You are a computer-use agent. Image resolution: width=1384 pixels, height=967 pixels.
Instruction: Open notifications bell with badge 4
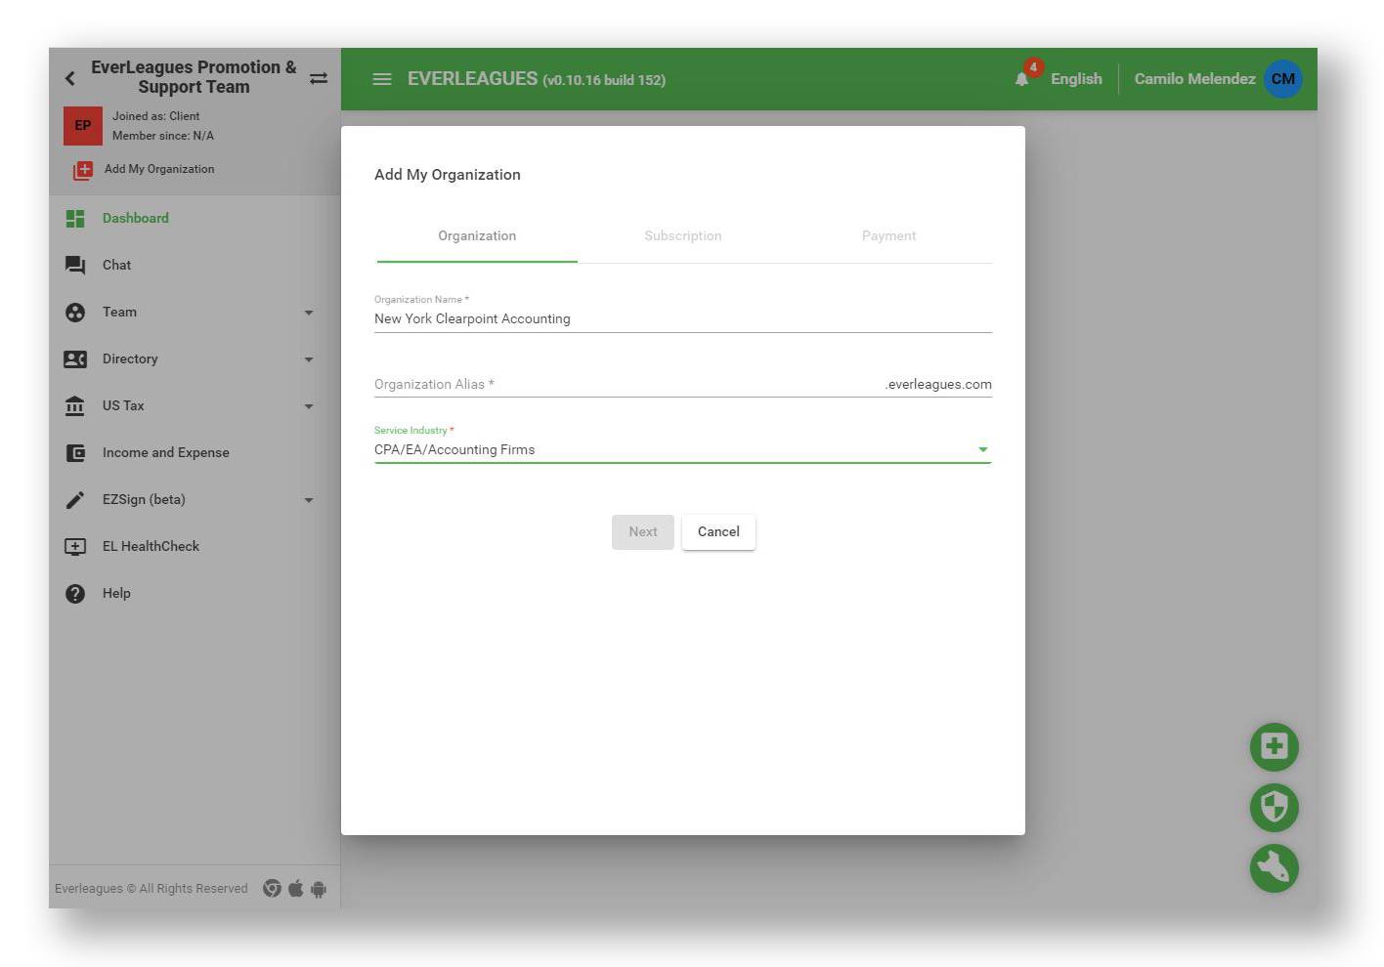pos(1023,78)
